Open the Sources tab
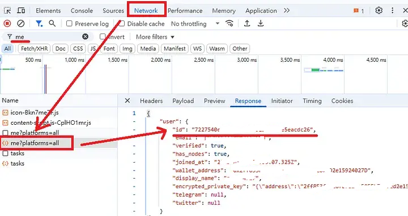Image resolution: width=408 pixels, height=216 pixels. [113, 11]
